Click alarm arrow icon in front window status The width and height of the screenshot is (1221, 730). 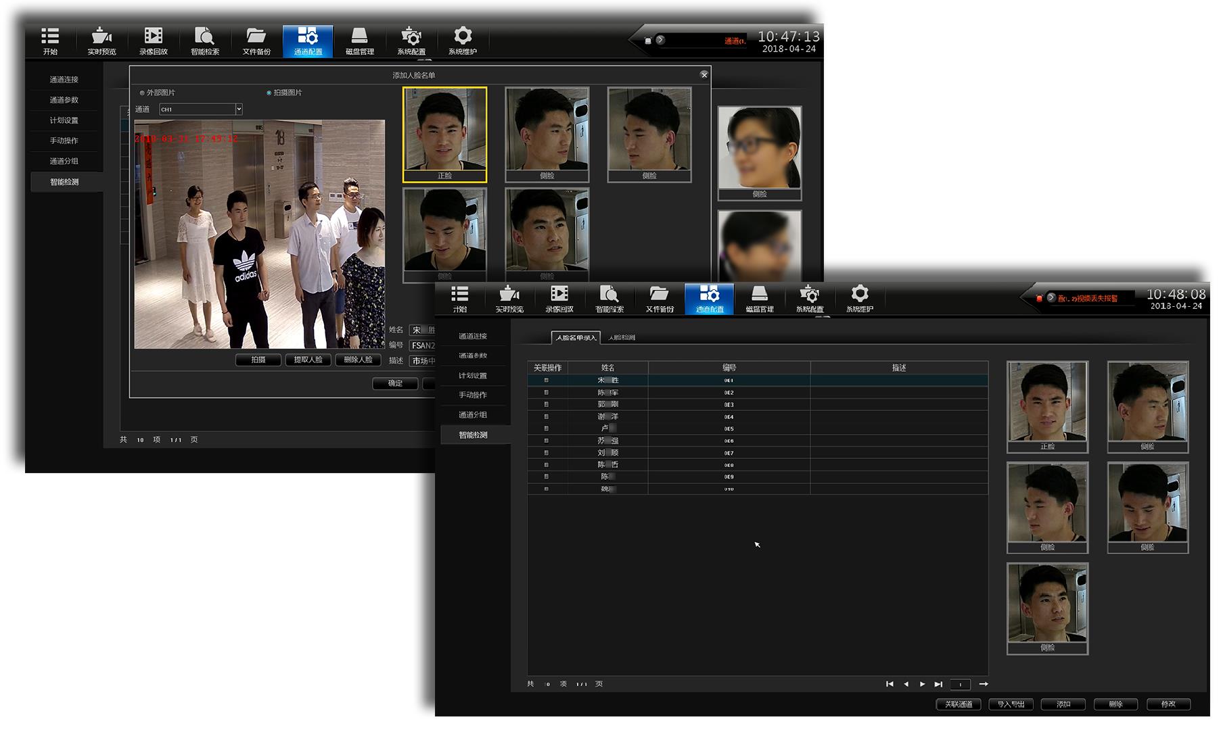1051,297
